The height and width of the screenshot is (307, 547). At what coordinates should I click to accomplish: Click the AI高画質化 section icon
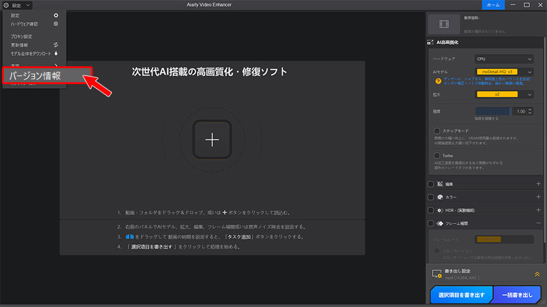coord(430,42)
